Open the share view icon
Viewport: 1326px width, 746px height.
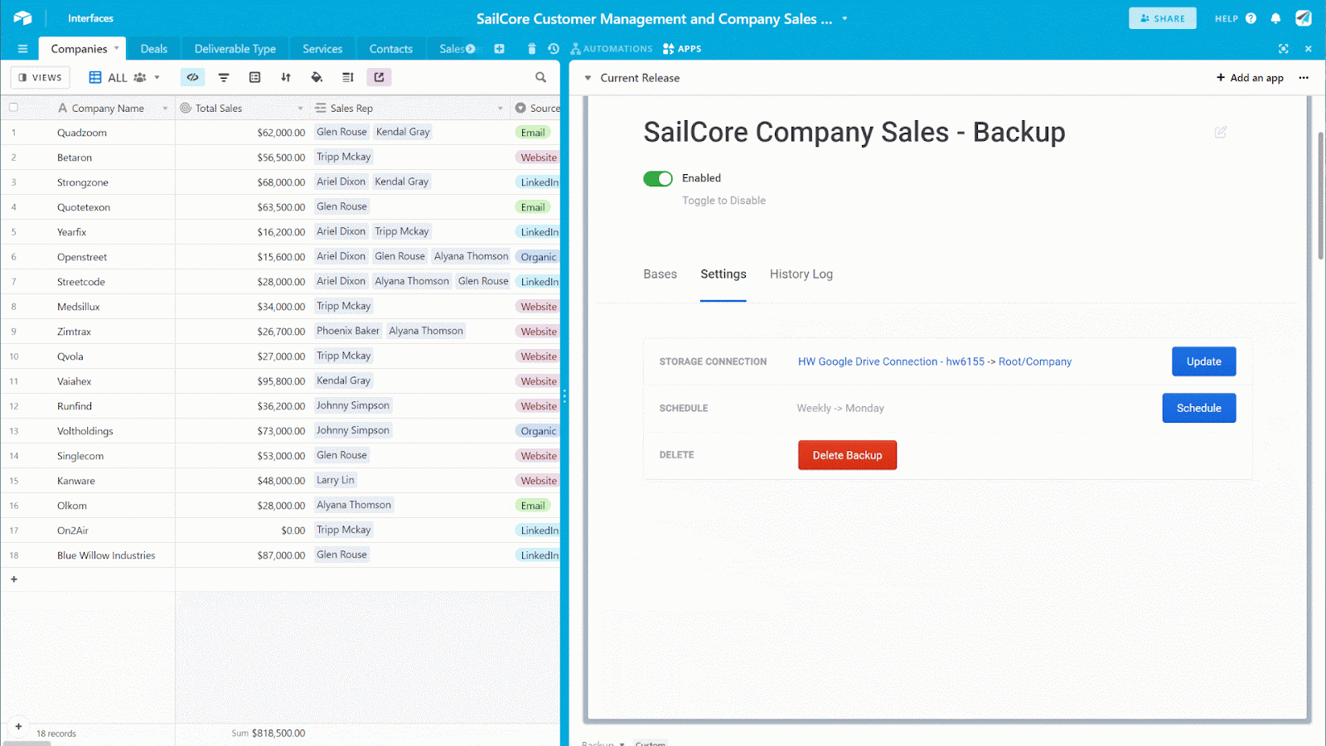(379, 77)
